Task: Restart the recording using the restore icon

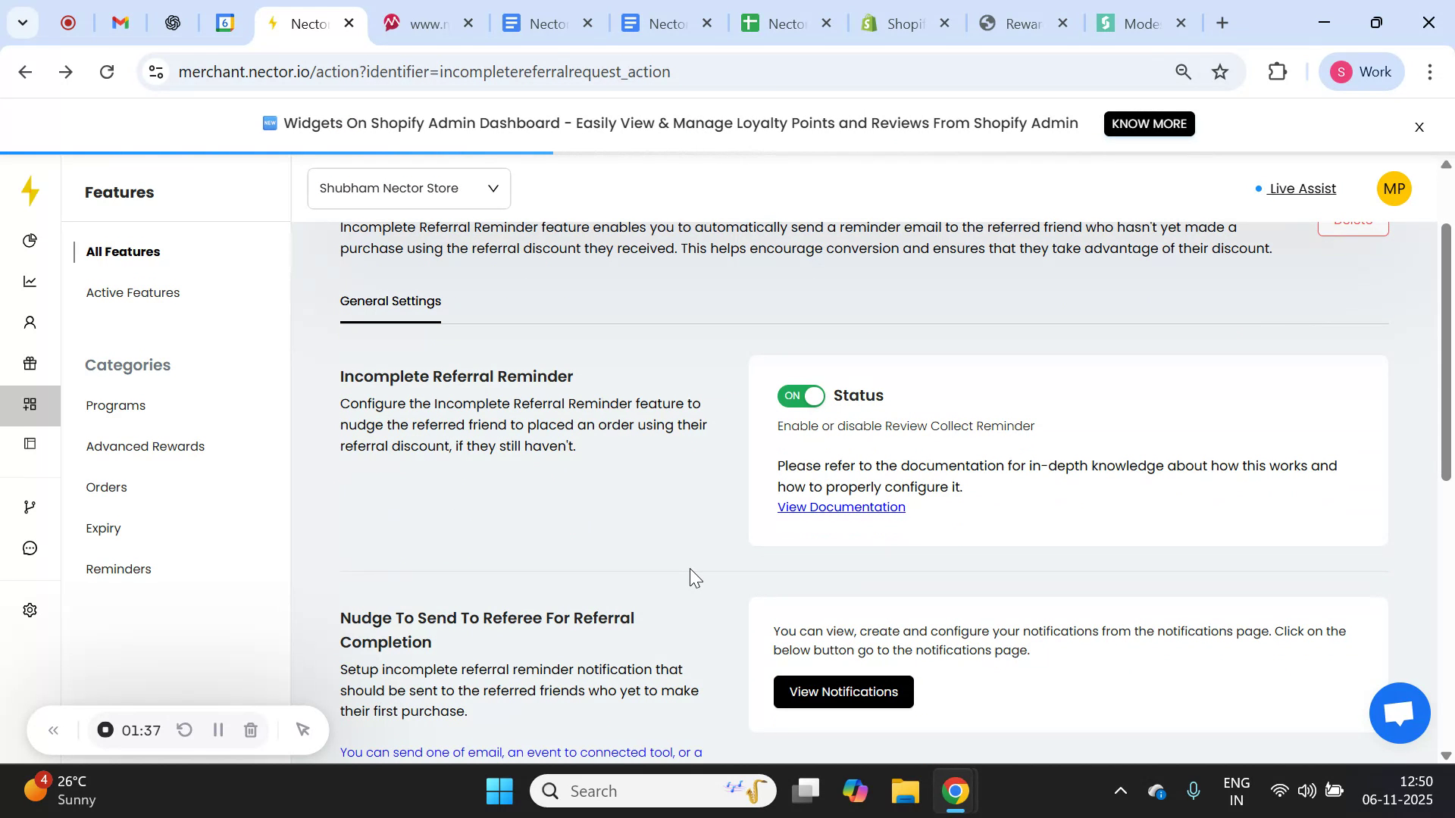Action: (184, 729)
